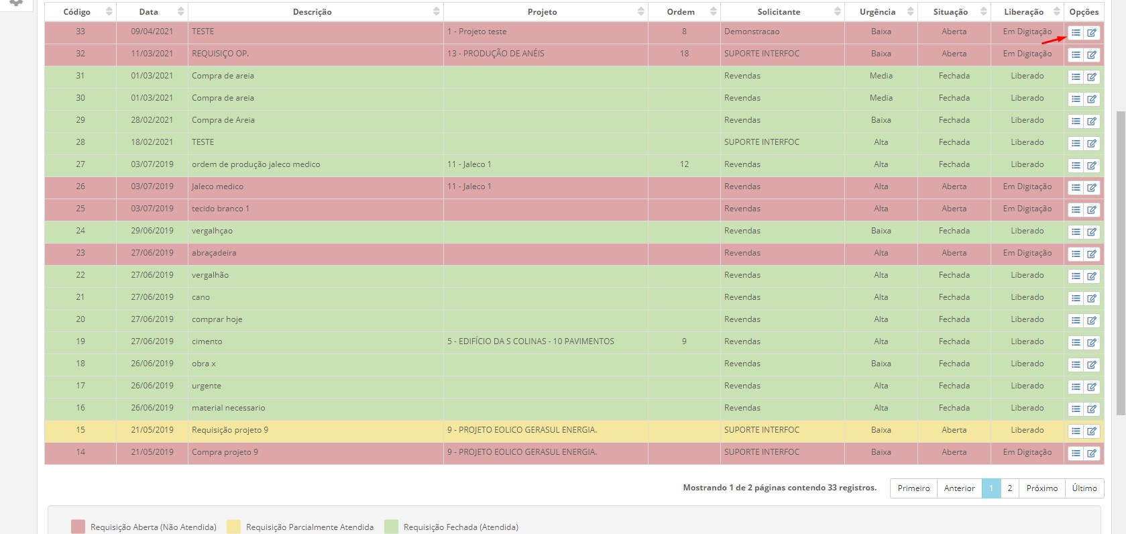Open items list icon for requisition 27
The width and height of the screenshot is (1126, 534).
[x=1076, y=166]
